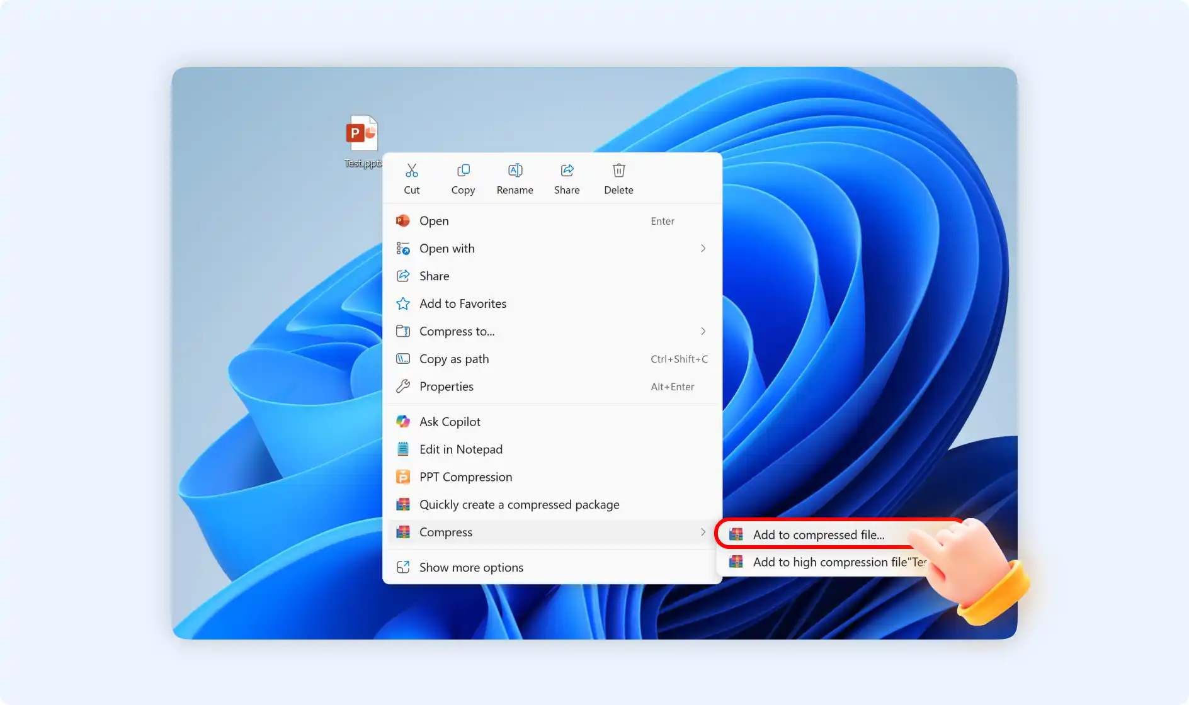This screenshot has width=1189, height=705.
Task: Click the Delete label text
Action: tap(619, 190)
